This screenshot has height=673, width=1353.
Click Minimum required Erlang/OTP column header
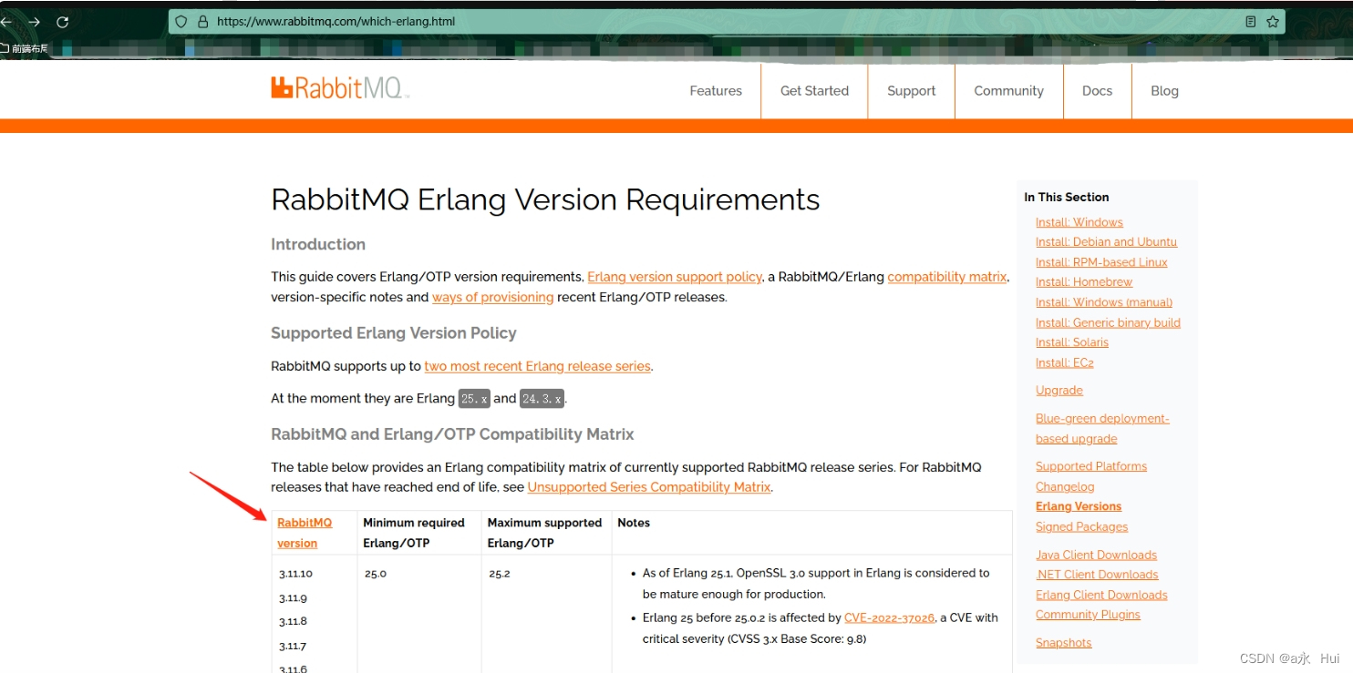(414, 533)
